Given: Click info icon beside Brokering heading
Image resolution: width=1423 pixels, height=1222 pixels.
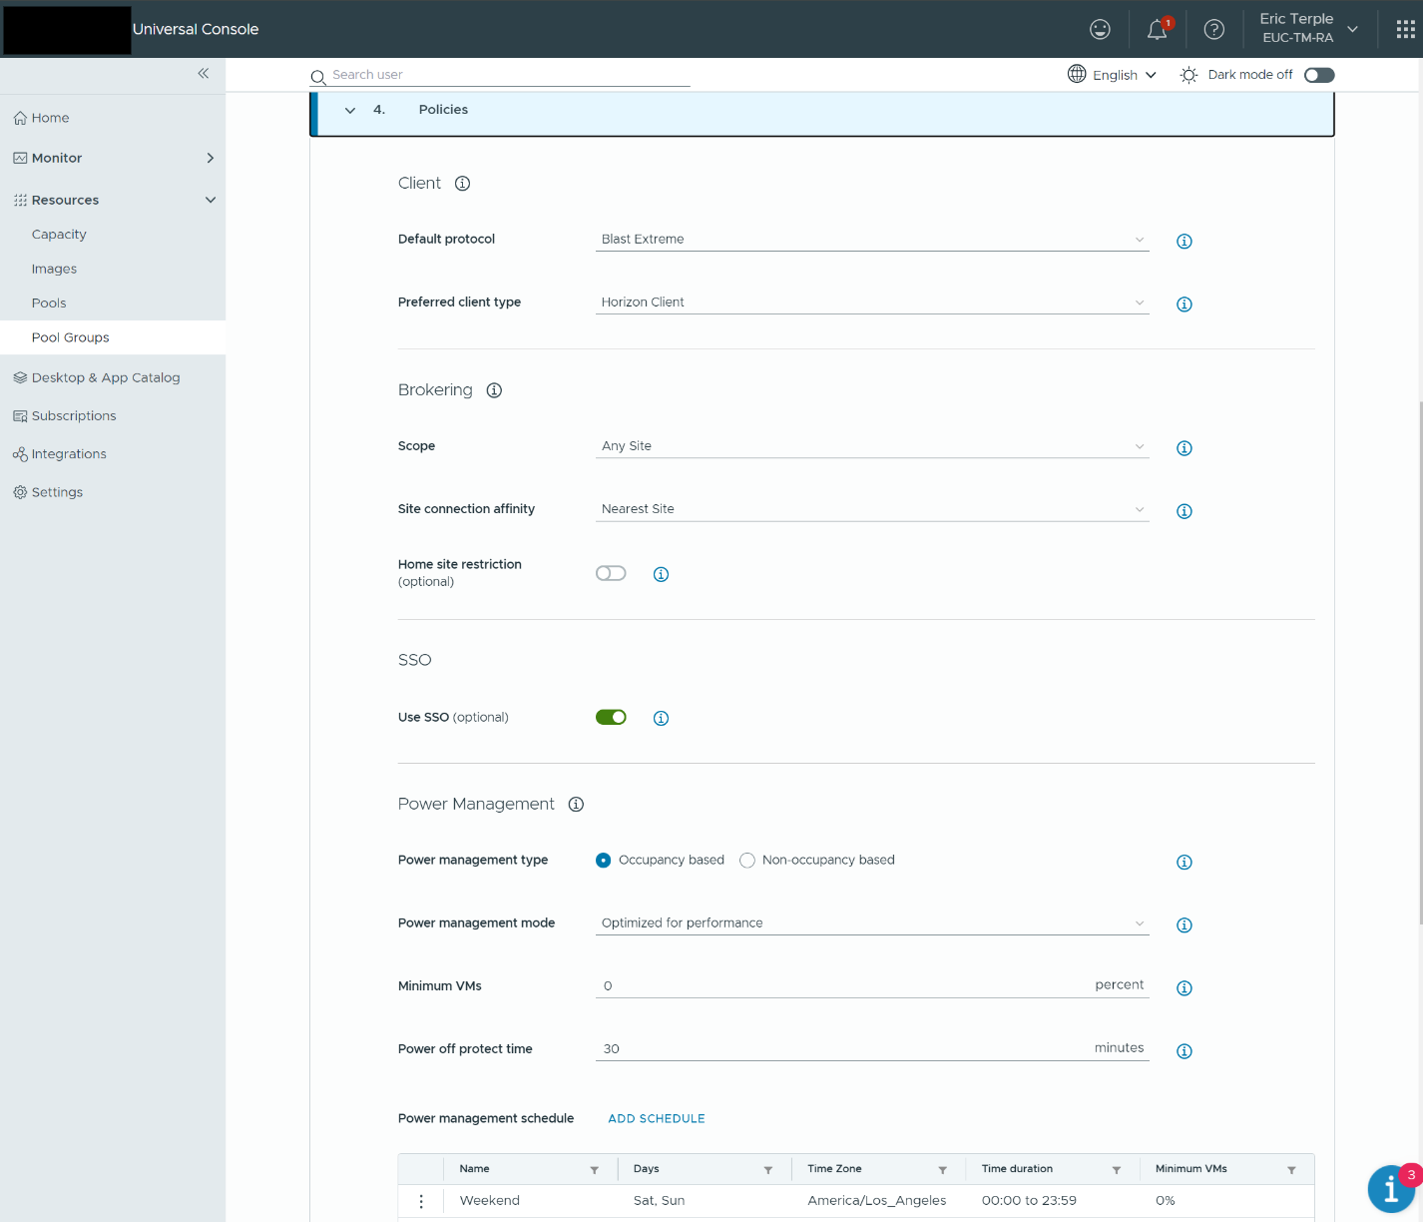Looking at the screenshot, I should point(494,390).
